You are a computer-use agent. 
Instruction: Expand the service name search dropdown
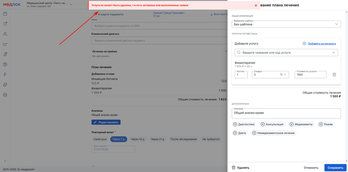(334, 53)
